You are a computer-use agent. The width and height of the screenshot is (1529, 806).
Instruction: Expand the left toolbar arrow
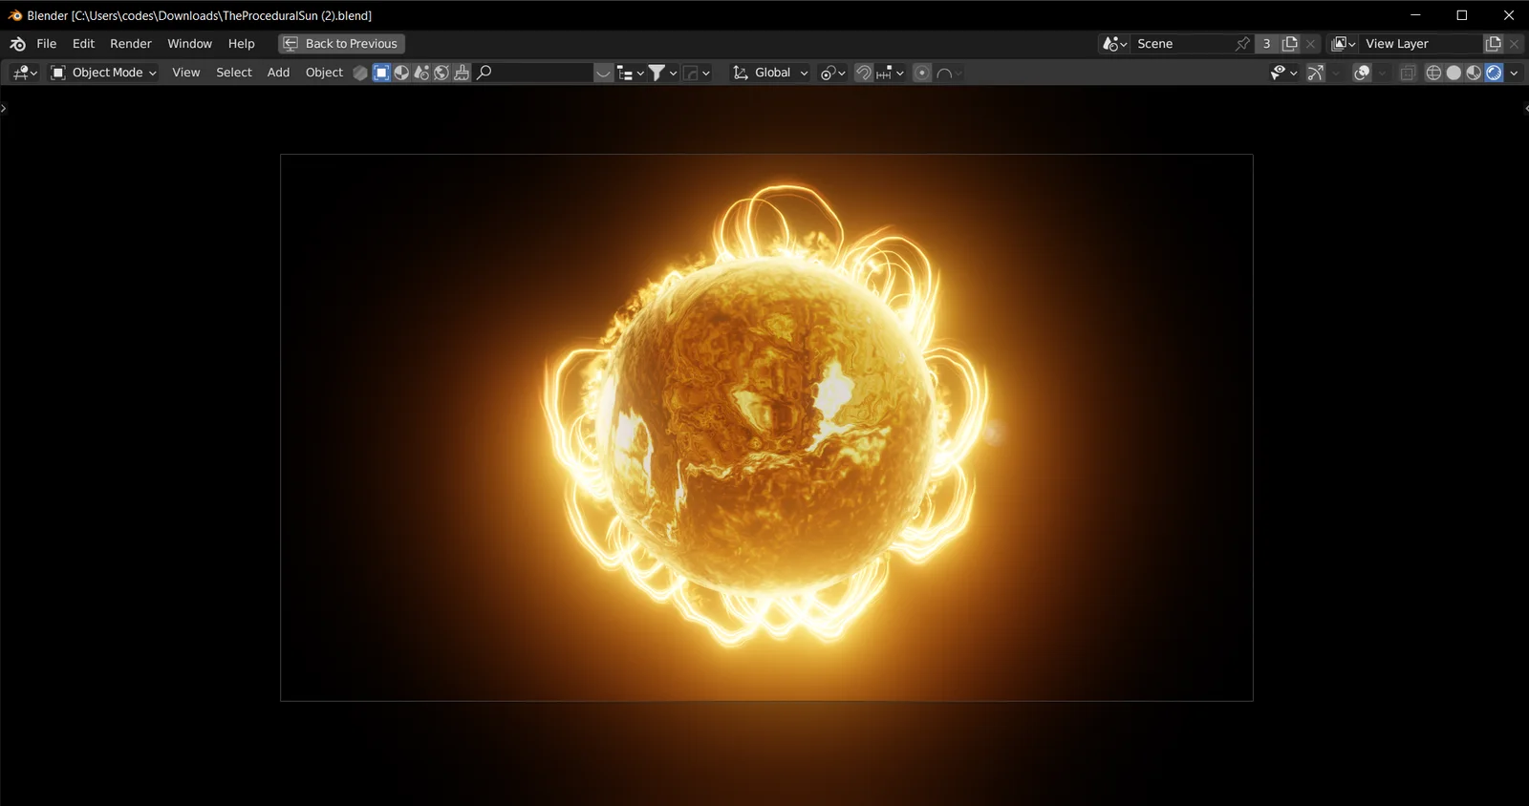[4, 109]
